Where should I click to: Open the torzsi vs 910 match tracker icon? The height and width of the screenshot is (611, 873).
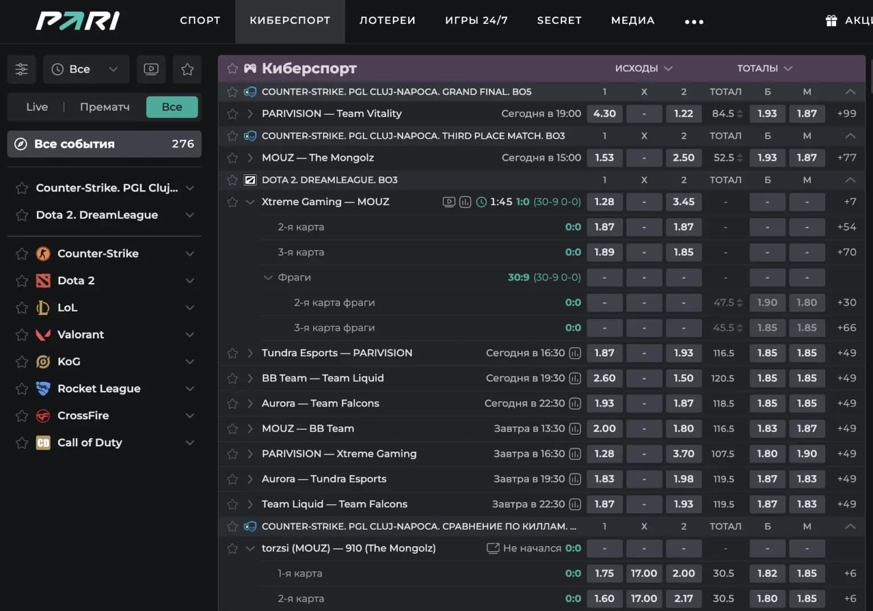493,548
